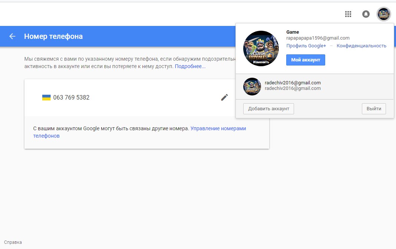Open the notifications bell

pyautogui.click(x=366, y=14)
